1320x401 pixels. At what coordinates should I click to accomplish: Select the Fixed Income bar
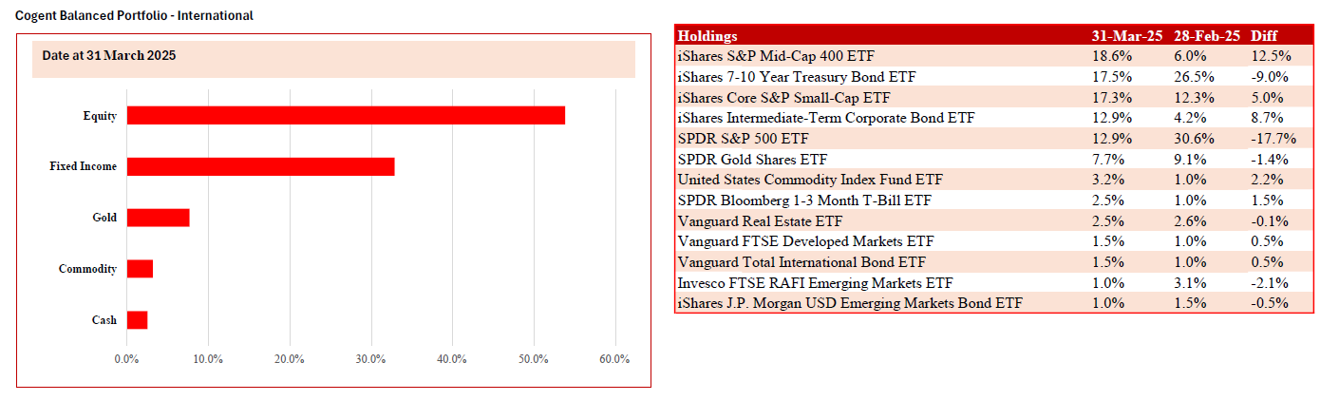click(x=260, y=166)
